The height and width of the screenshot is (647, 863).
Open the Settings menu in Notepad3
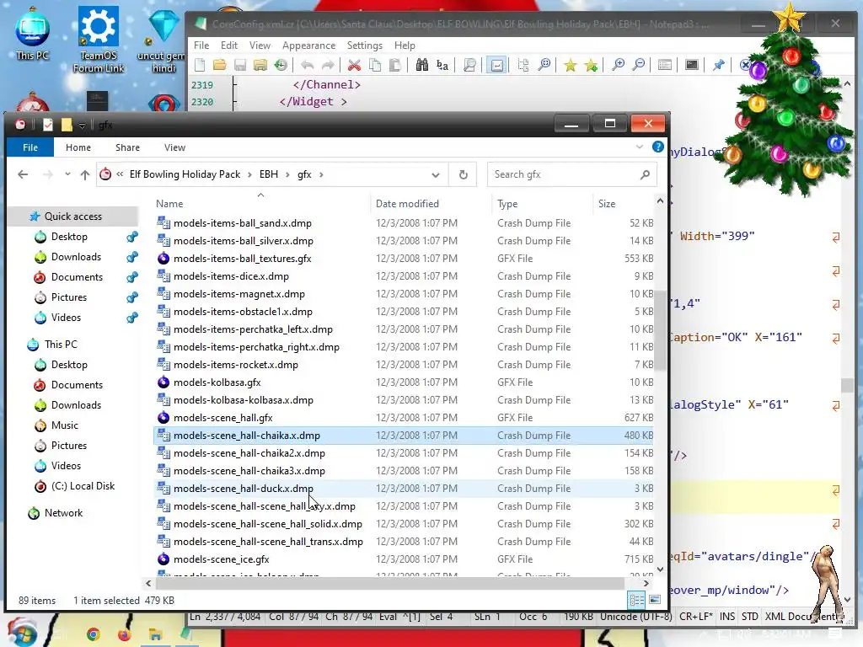click(364, 45)
